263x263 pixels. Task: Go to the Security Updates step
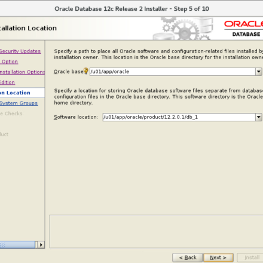tap(20, 51)
